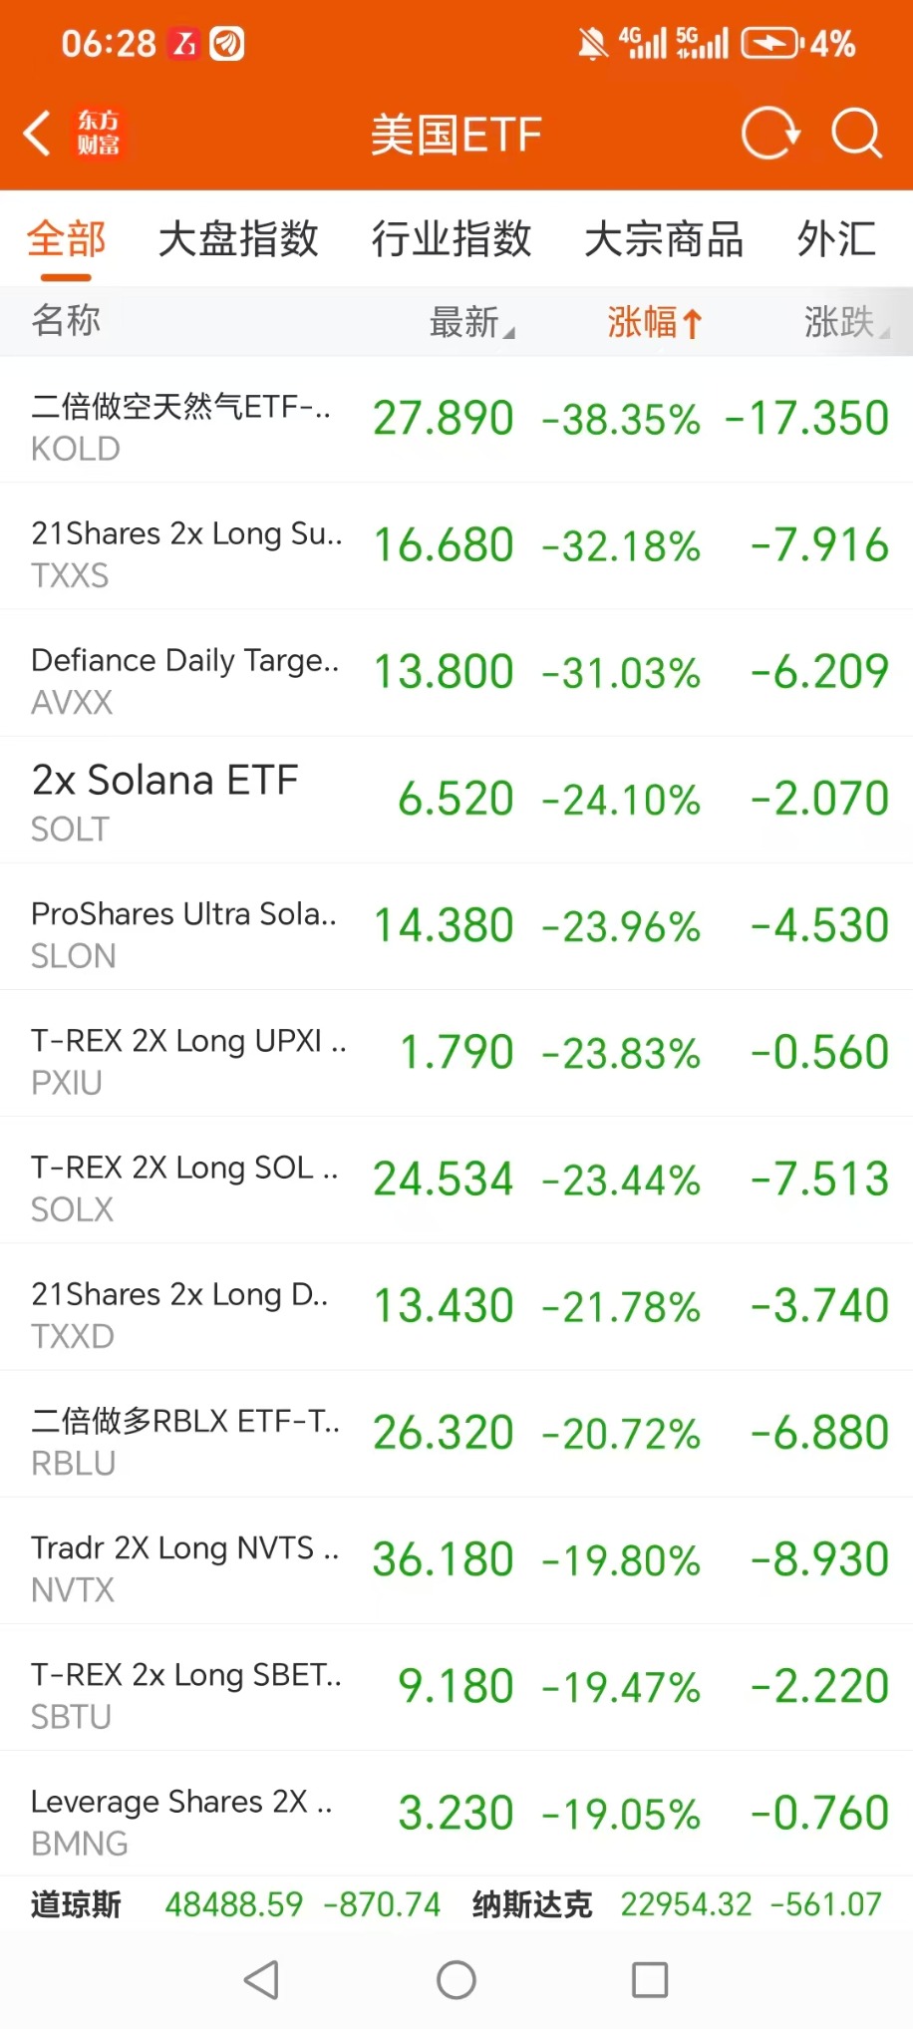This screenshot has width=913, height=2029.
Task: Open the 外汇 tab
Action: [x=836, y=239]
